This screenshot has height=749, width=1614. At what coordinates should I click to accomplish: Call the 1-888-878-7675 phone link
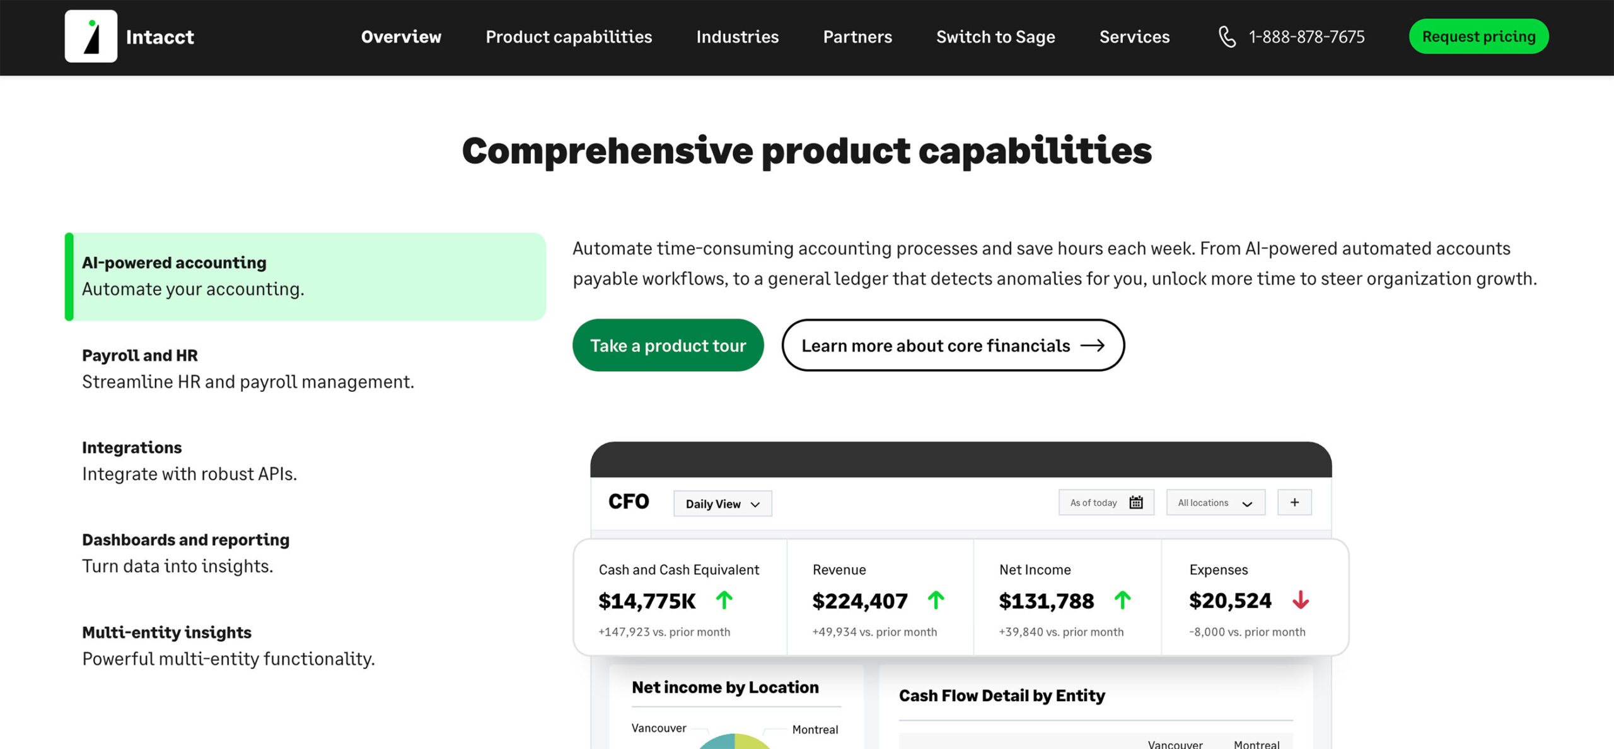[1306, 37]
